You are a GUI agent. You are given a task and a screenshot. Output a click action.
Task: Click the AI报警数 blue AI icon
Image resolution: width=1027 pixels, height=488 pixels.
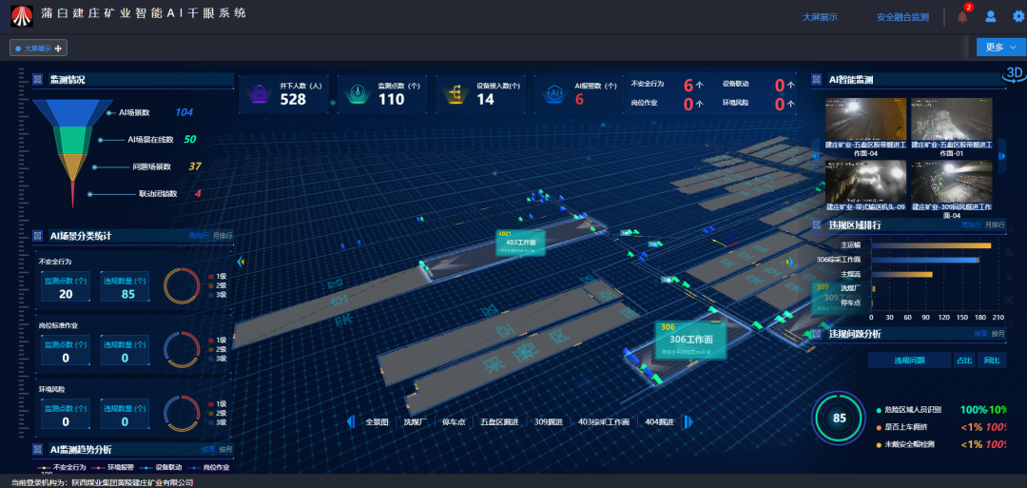coord(554,93)
